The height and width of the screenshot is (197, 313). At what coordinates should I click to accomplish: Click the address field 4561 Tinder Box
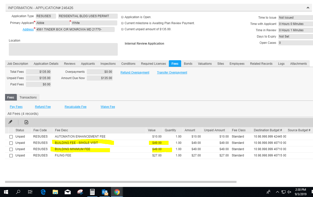(x=75, y=29)
